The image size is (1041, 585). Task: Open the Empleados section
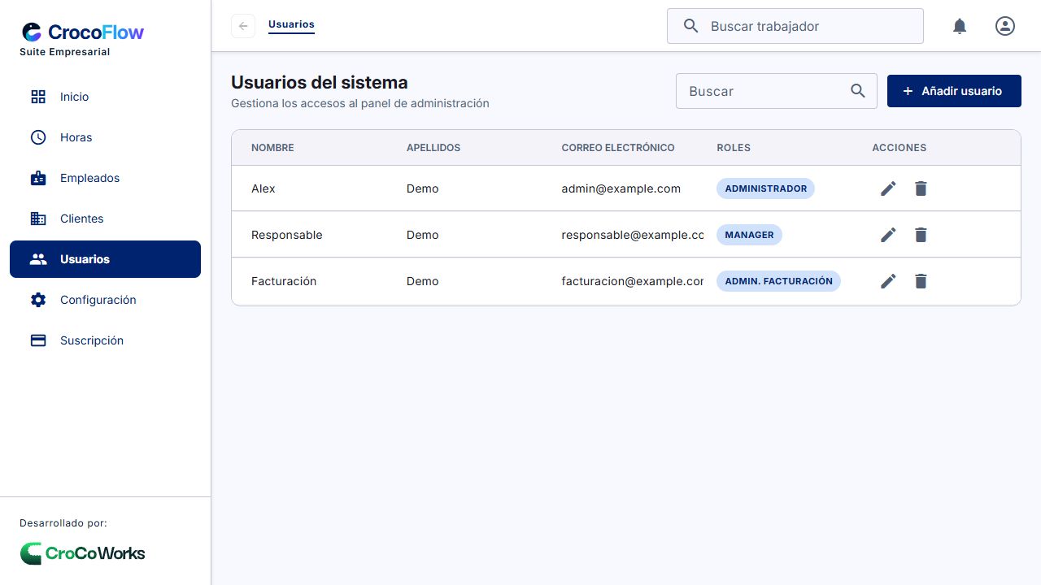[x=105, y=178]
